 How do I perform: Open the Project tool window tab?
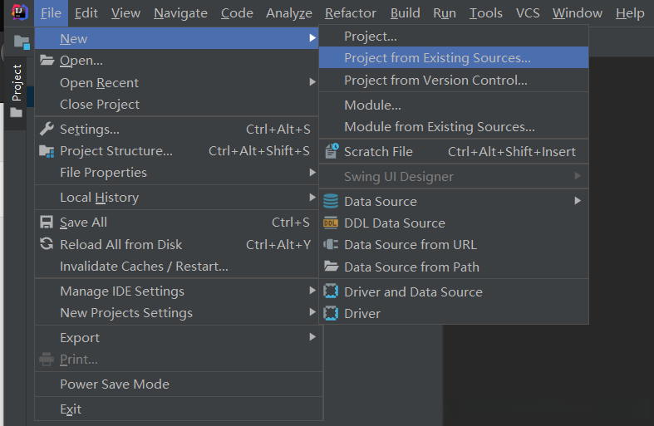(16, 83)
